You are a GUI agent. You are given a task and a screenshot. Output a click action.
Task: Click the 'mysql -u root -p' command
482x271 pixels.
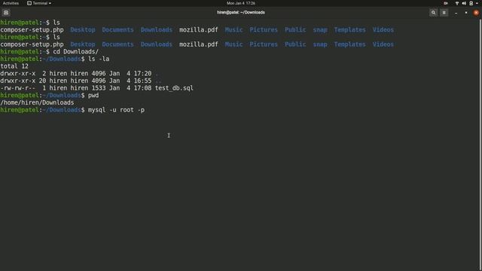(116, 110)
